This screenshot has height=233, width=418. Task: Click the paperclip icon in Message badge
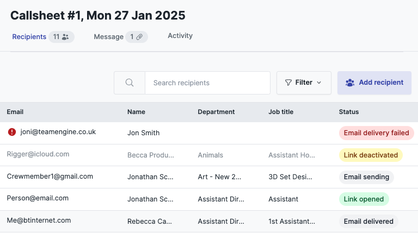pyautogui.click(x=139, y=37)
